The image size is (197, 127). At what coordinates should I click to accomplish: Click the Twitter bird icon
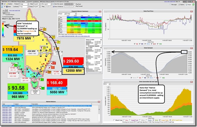pyautogui.click(x=2, y=7)
